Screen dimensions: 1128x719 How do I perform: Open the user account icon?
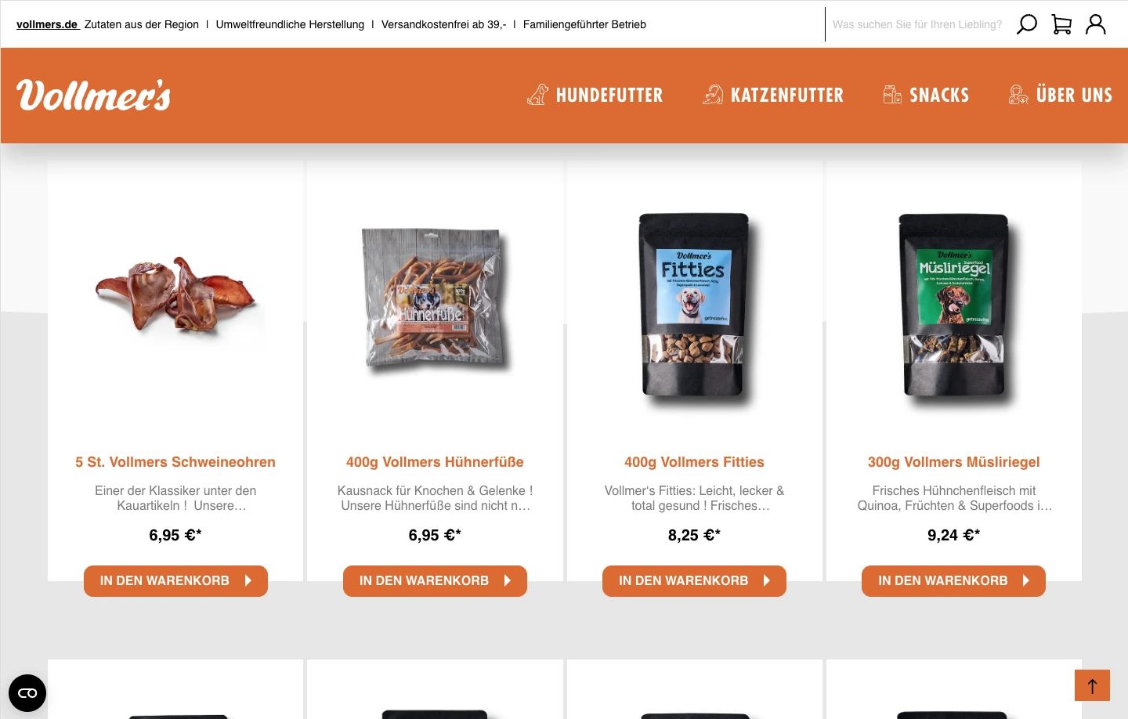1096,24
